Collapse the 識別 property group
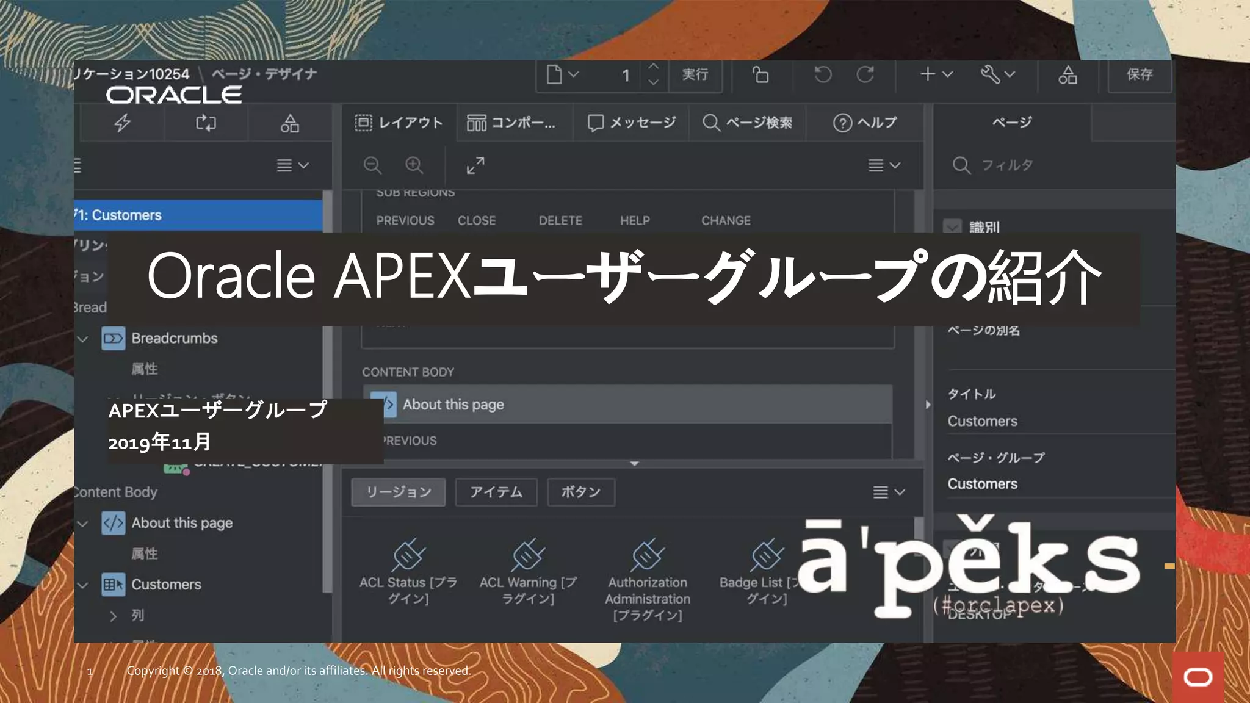This screenshot has height=703, width=1250. (952, 227)
